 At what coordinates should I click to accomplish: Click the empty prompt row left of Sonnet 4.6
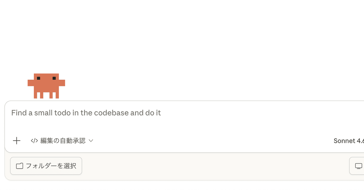point(213,141)
